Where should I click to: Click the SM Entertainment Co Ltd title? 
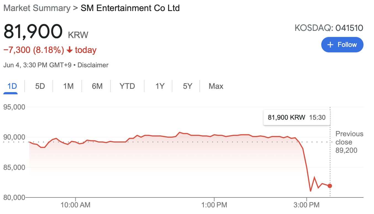(x=130, y=8)
